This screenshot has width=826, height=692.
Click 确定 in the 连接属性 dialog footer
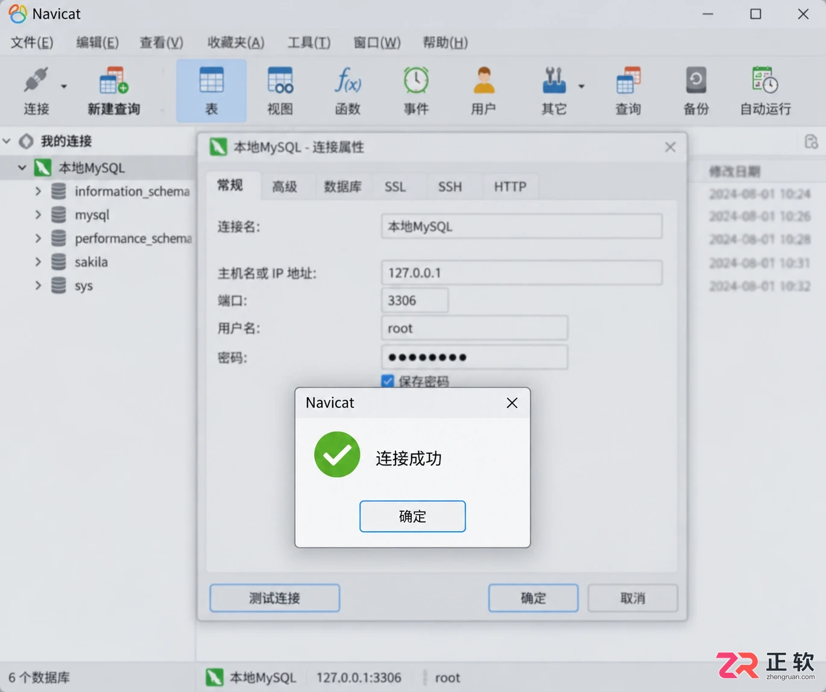click(533, 598)
